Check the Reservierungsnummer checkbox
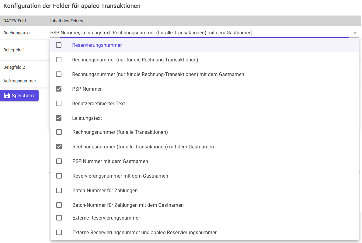362x243 pixels. (x=59, y=45)
